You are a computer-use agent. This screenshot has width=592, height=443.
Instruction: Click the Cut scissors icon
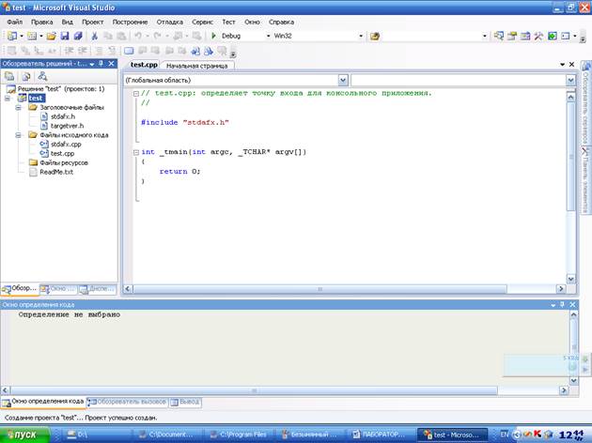pos(95,36)
